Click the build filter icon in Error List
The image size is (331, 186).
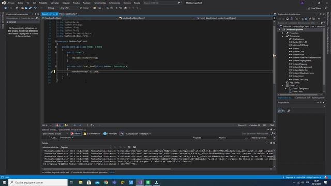pyautogui.click(x=122, y=134)
